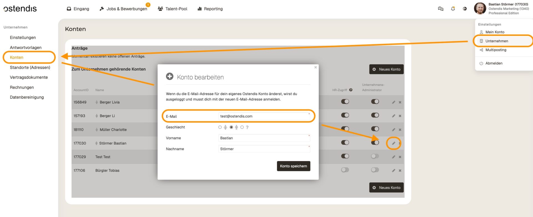Screen dimensions: 533x217
Task: Open user profile menu Bastian Störmer
Action: (501, 9)
